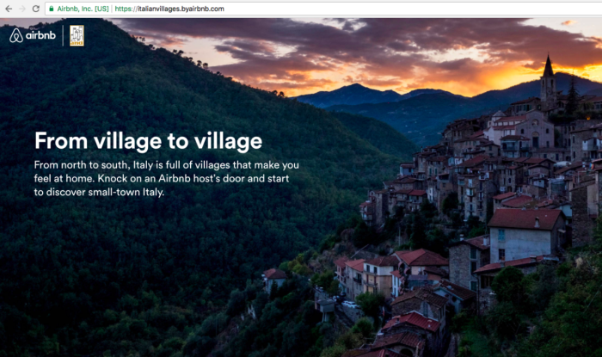This screenshot has width=602, height=357.
Task: Click the paragraph about small-town Italy
Action: (x=166, y=179)
